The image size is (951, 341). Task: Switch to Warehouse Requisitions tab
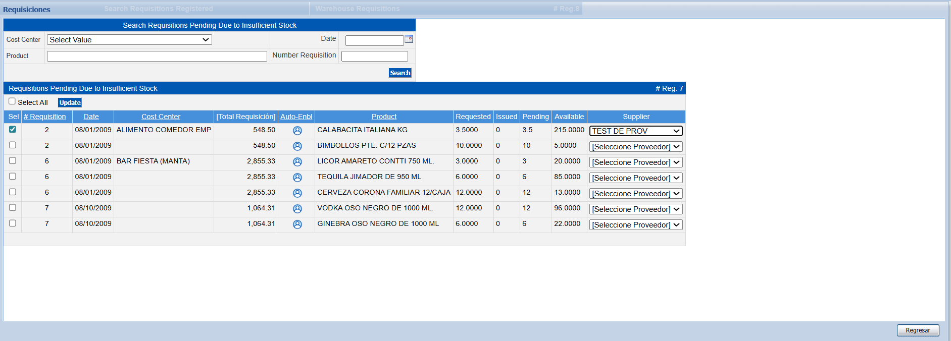pos(358,9)
